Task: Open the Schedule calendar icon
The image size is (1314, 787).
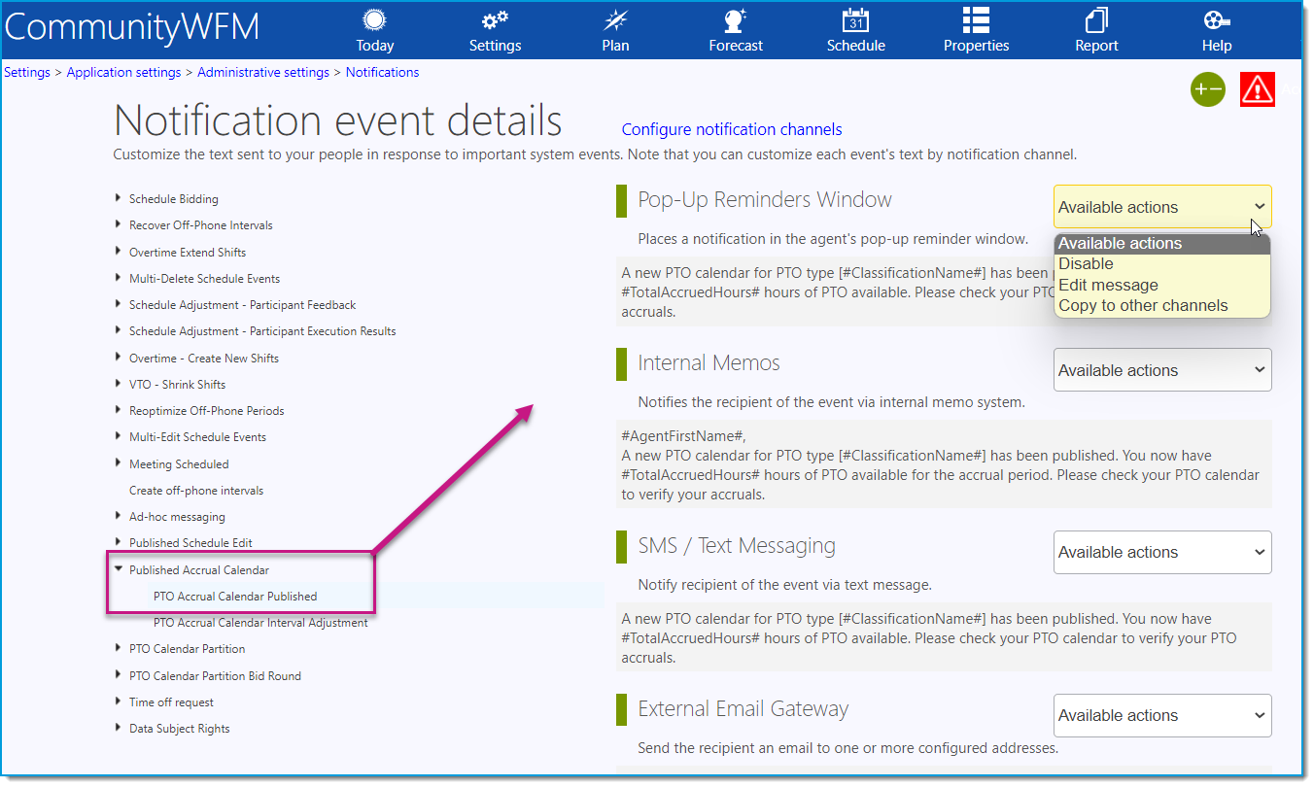Action: (855, 20)
